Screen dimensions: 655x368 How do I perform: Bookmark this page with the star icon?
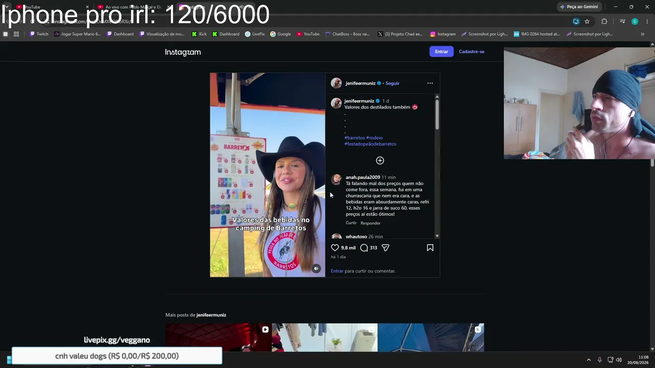(587, 21)
